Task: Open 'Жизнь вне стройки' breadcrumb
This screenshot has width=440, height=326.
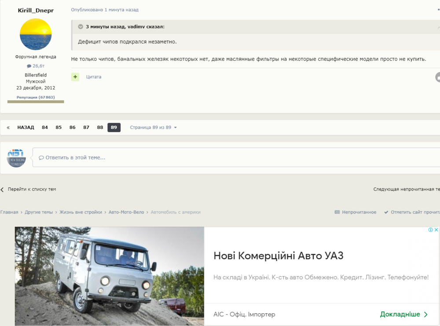Action: tap(81, 212)
